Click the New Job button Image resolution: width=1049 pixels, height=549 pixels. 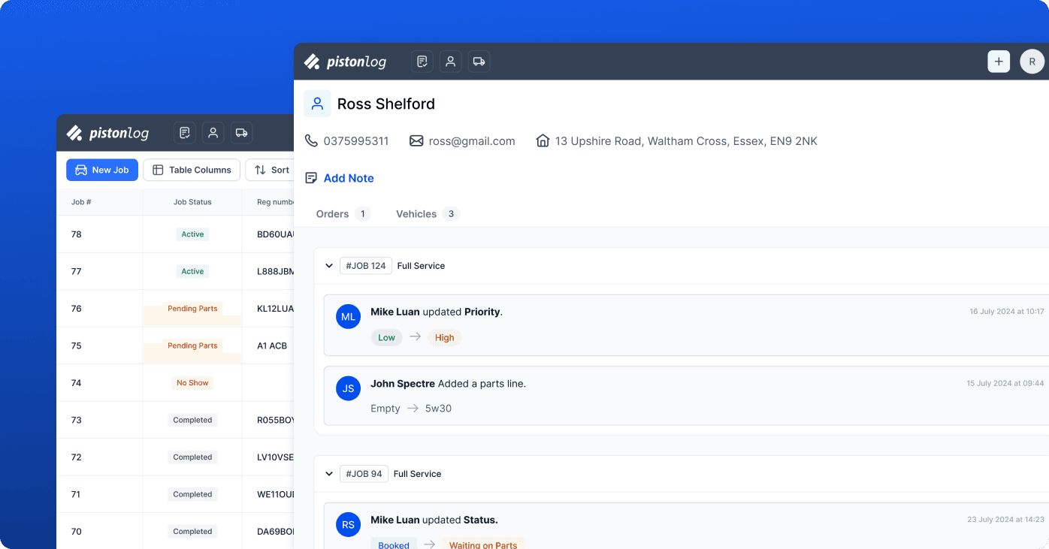point(101,170)
